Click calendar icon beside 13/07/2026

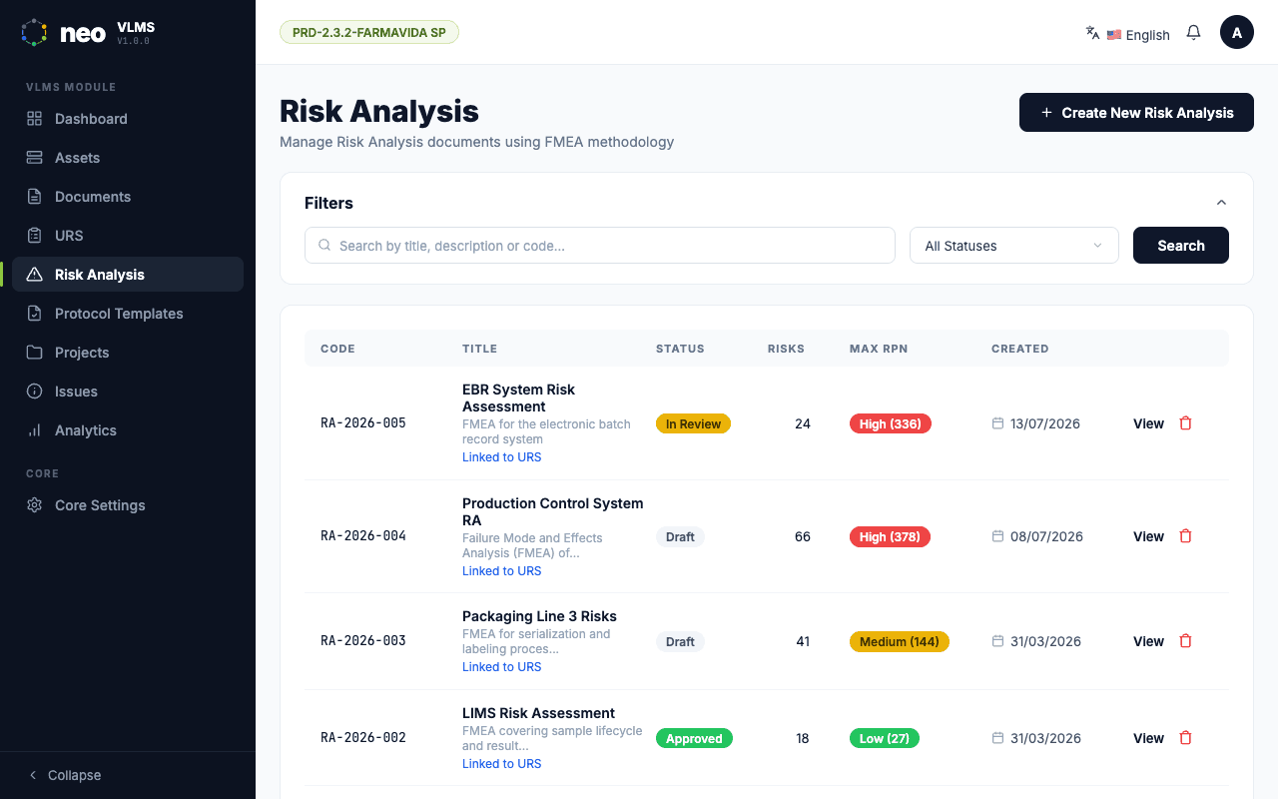point(997,423)
